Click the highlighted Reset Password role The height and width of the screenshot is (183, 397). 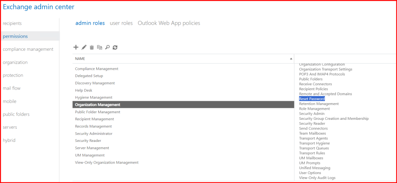click(x=312, y=99)
